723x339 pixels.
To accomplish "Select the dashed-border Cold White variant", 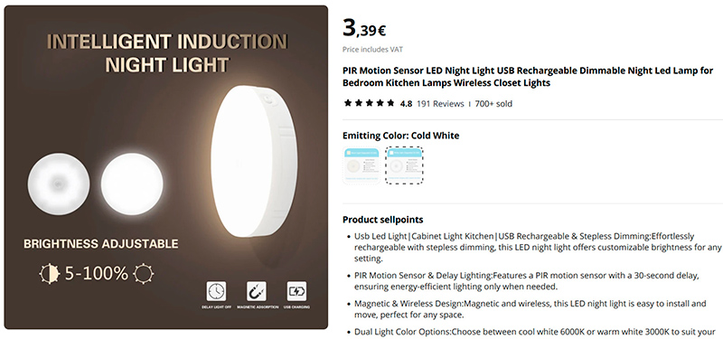I will click(x=404, y=165).
